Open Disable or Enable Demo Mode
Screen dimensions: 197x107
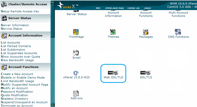(23, 78)
